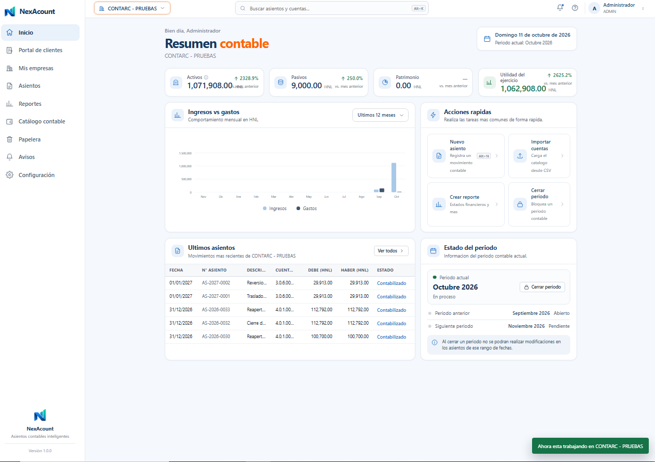Click the Estado del periodo calendar icon
The image size is (655, 462).
click(433, 251)
